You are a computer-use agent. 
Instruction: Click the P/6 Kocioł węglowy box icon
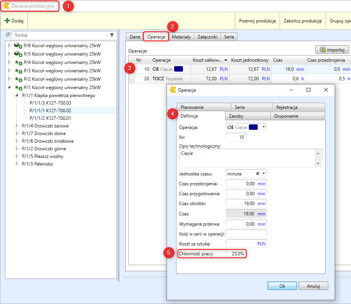(x=17, y=45)
